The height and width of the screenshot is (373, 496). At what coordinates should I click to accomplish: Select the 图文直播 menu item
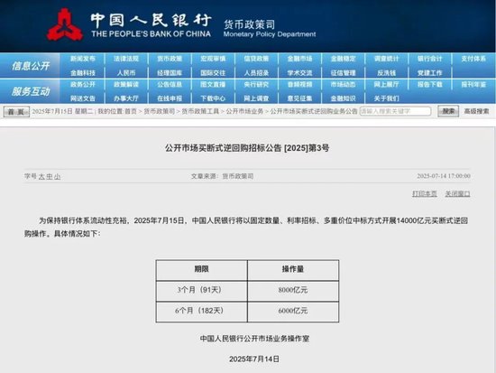click(213, 84)
